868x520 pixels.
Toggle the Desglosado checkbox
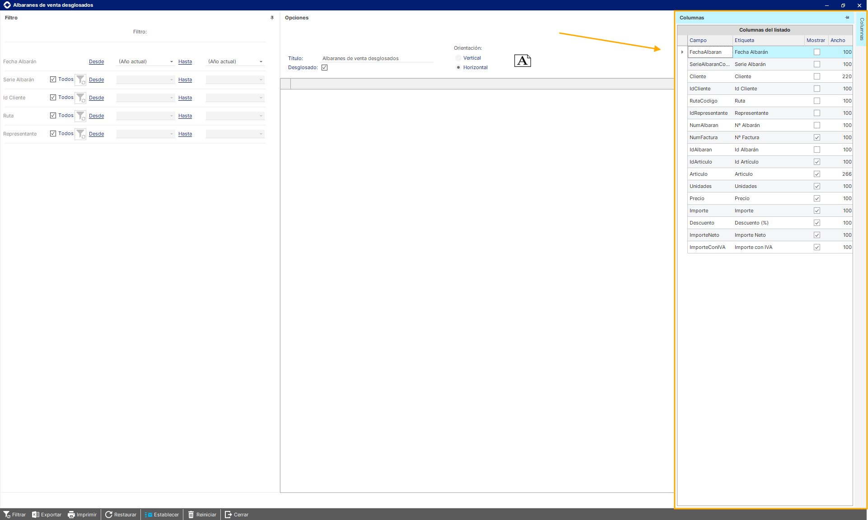point(324,68)
